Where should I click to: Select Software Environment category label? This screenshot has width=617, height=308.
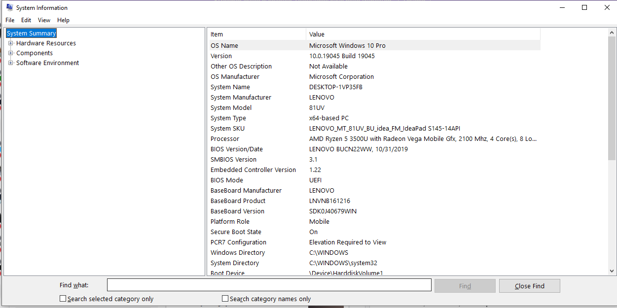pyautogui.click(x=47, y=63)
